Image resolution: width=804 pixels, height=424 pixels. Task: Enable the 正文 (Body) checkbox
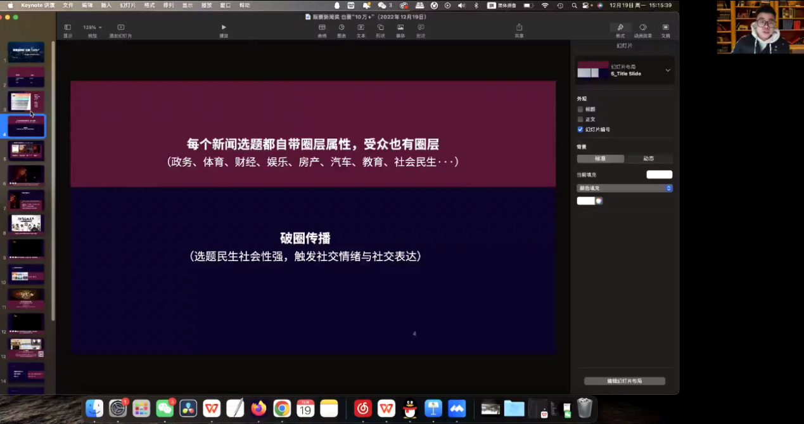(580, 119)
